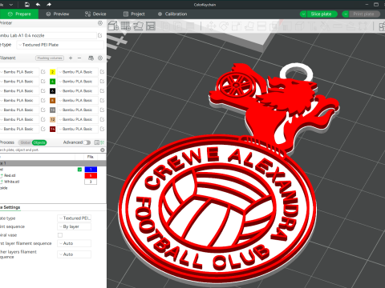Open filament settings gear icon
Viewport: 385px width, 288px height.
click(x=100, y=58)
